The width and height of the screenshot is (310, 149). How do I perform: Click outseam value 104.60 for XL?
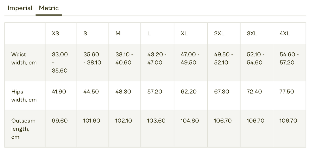point(190,121)
